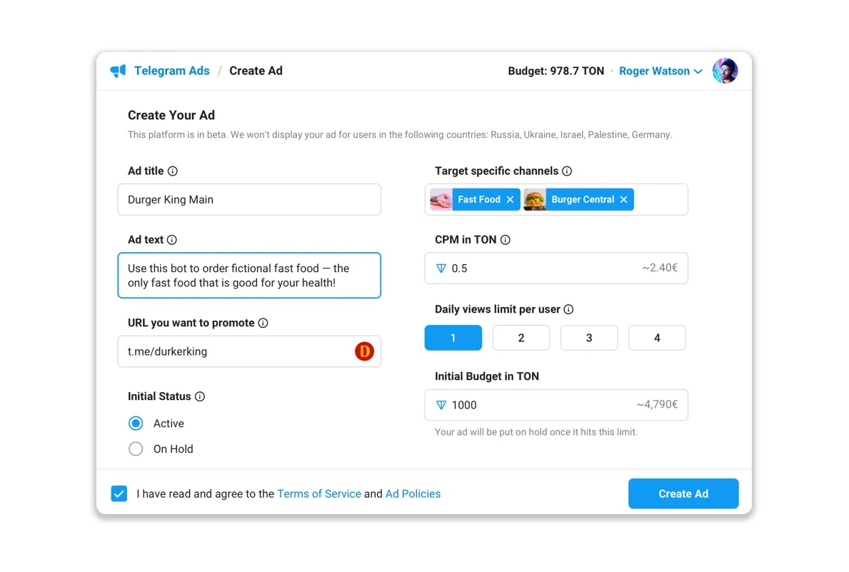
Task: Click the TON symbol in Initial Budget field
Action: pyautogui.click(x=441, y=405)
